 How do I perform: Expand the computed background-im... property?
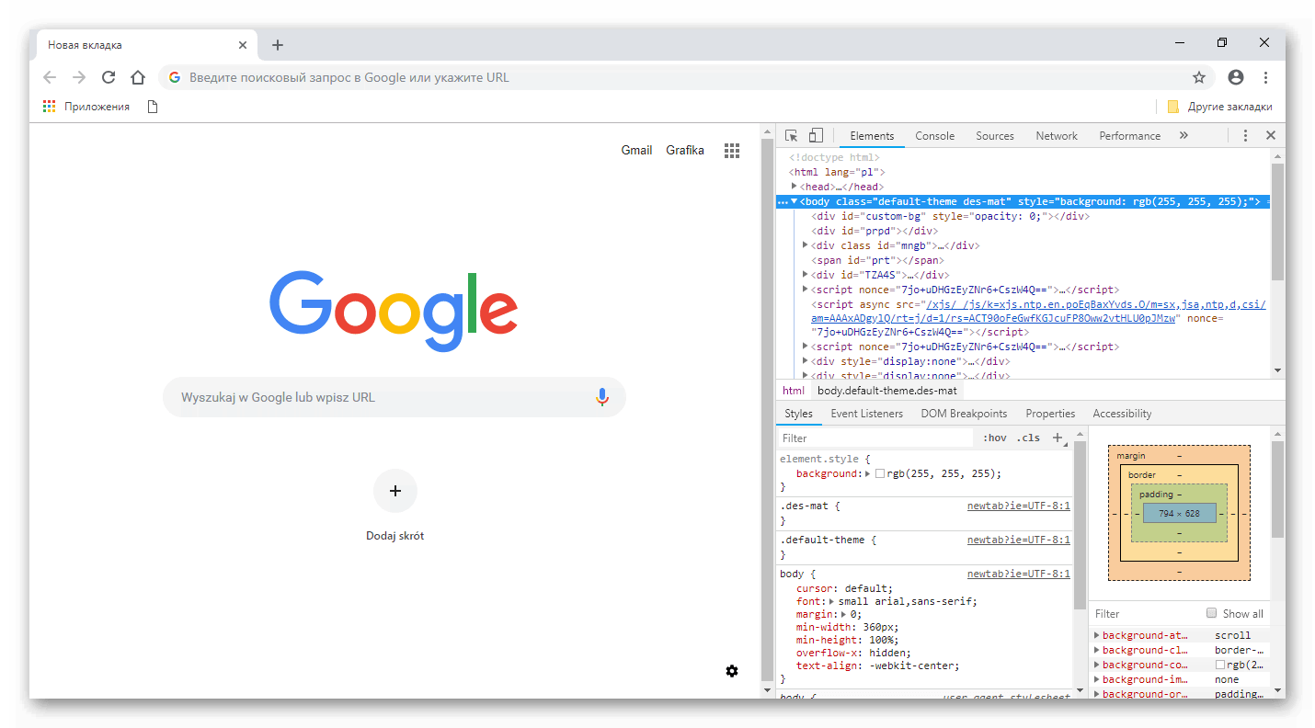coord(1096,679)
